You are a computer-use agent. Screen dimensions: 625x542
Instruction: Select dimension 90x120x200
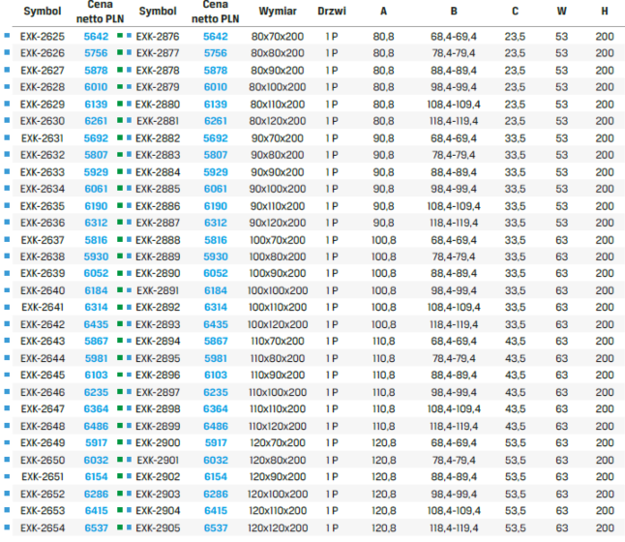tap(278, 223)
